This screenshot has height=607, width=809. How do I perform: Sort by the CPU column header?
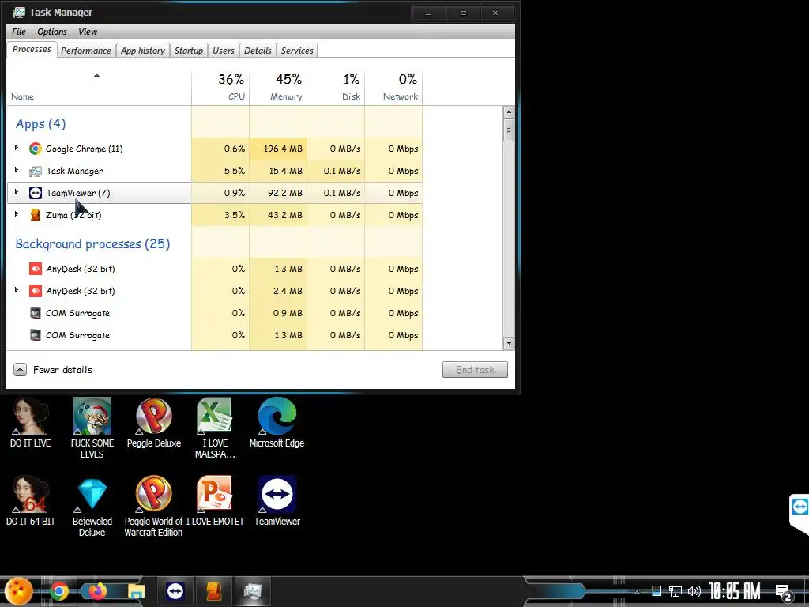[x=221, y=87]
